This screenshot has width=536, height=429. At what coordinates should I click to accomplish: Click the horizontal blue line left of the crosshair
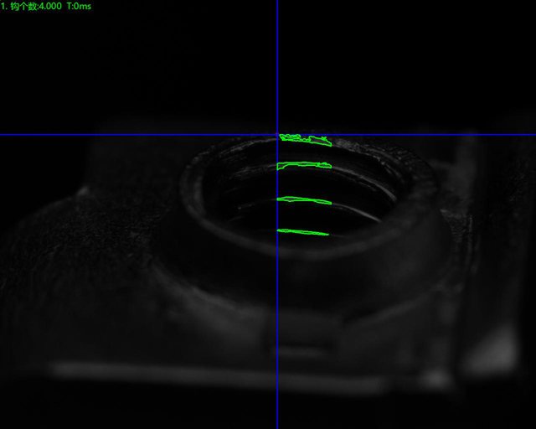click(126, 134)
